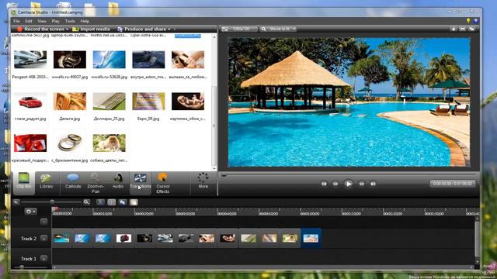Viewport: 497px width, 279px height.
Task: Open the More tools menu
Action: click(x=203, y=181)
